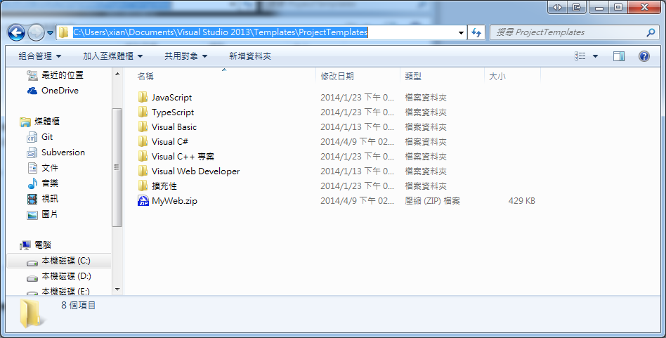The image size is (666, 338).
Task: Select 媒體櫃 in navigation pane
Action: pos(47,122)
